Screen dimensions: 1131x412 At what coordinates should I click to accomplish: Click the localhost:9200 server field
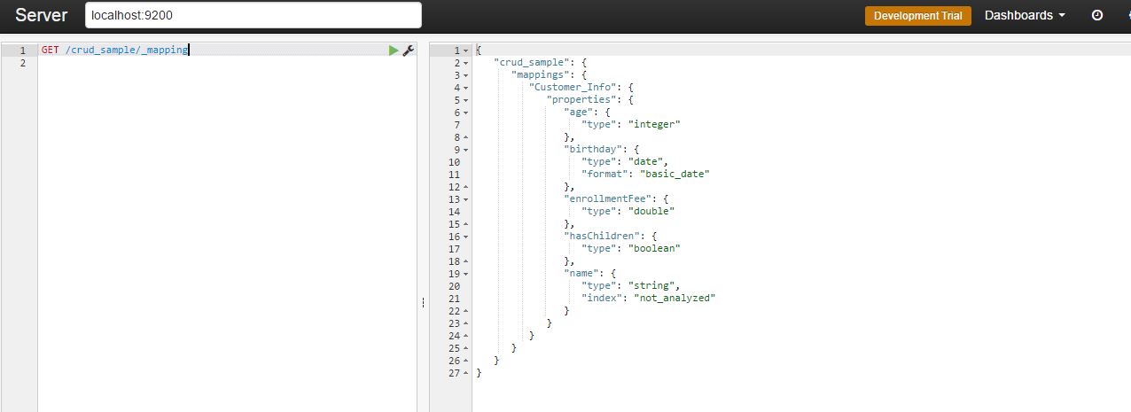click(253, 15)
